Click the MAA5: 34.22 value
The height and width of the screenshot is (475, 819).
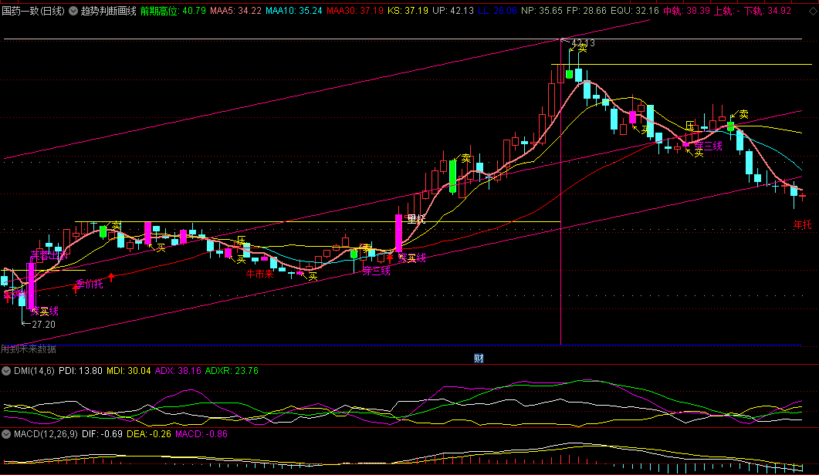[235, 11]
